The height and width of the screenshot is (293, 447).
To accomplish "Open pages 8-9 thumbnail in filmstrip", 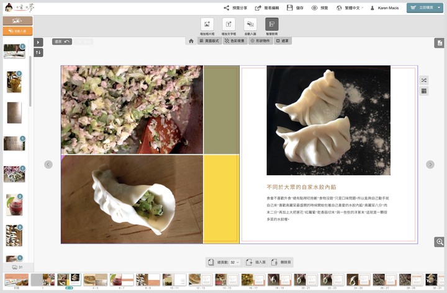I will point(148,279).
